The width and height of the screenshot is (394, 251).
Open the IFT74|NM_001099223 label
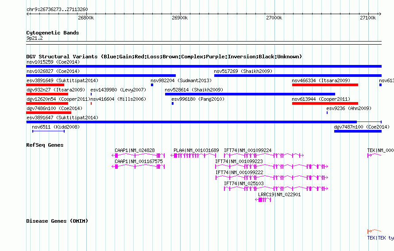pyautogui.click(x=239, y=161)
